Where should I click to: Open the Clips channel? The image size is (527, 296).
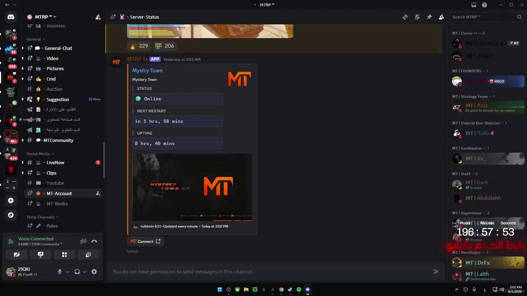pyautogui.click(x=63, y=173)
